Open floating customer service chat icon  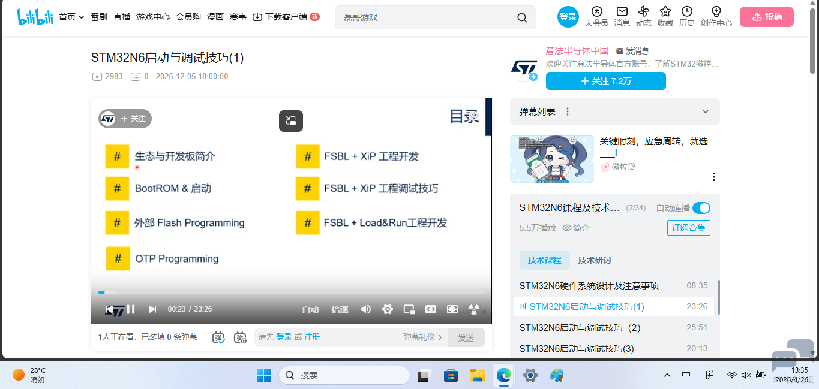(792, 356)
